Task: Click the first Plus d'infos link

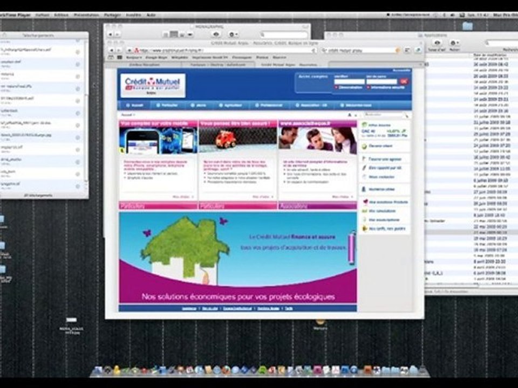Action: point(183,197)
